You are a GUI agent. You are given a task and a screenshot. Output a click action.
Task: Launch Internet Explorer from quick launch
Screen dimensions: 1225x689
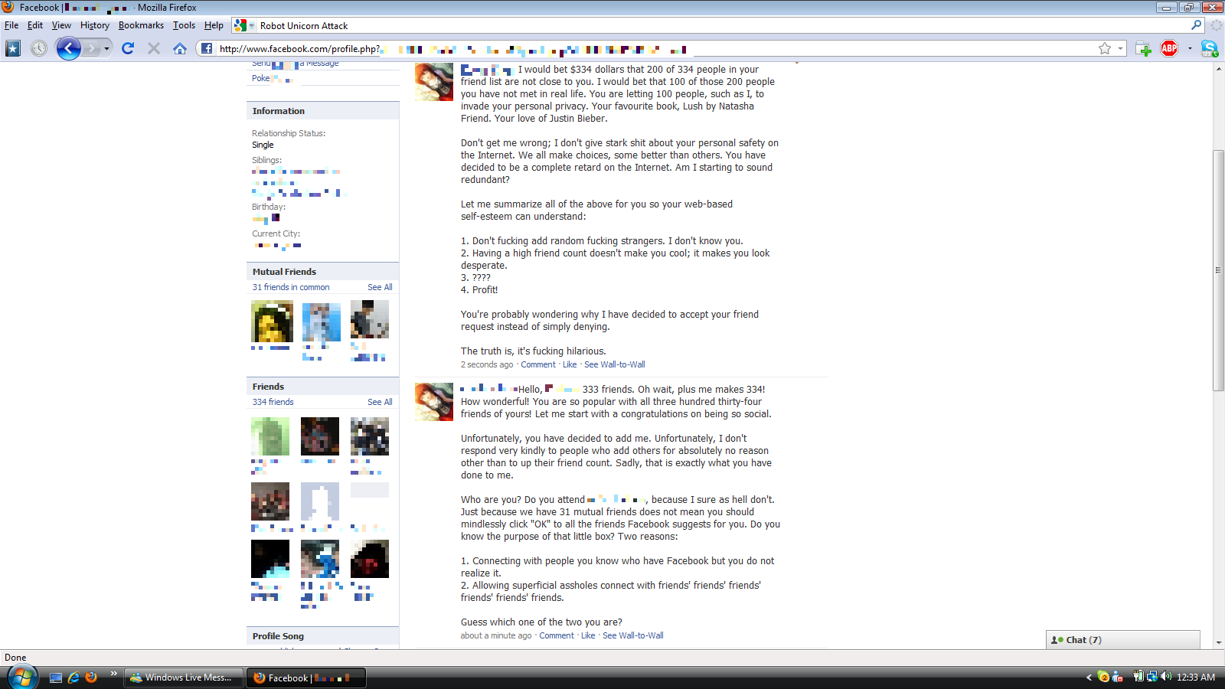73,678
